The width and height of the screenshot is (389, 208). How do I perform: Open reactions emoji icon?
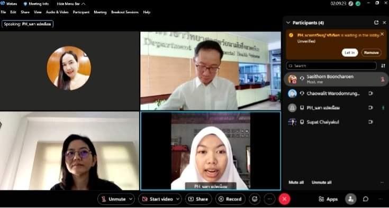255,199
